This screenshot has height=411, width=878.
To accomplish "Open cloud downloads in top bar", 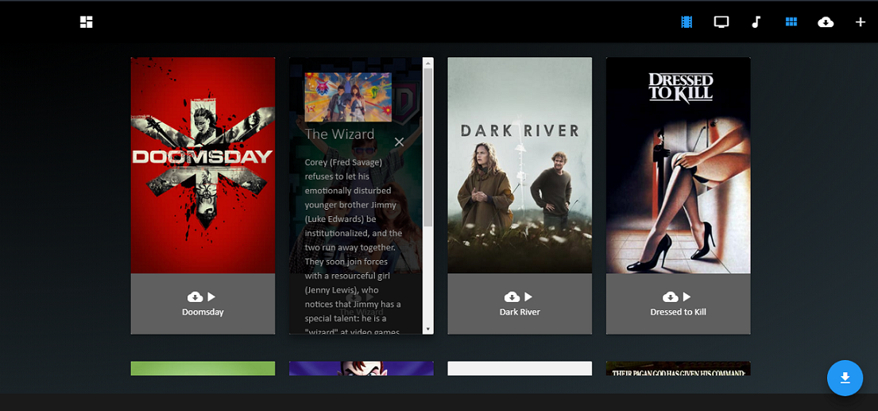I will [x=826, y=21].
